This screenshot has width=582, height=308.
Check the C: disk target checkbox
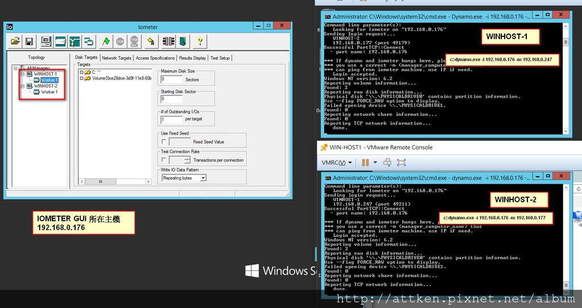point(81,72)
